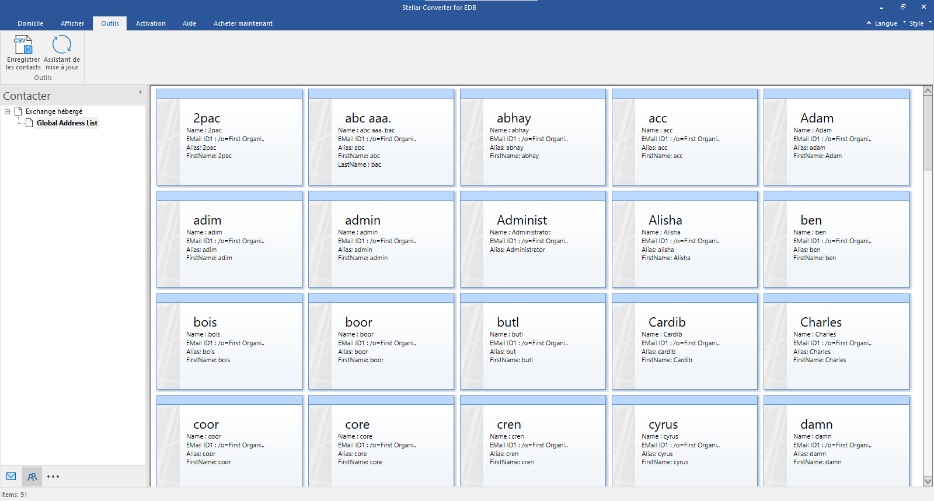Image resolution: width=934 pixels, height=501 pixels.
Task: Open the Domicile tab
Action: pyautogui.click(x=30, y=23)
